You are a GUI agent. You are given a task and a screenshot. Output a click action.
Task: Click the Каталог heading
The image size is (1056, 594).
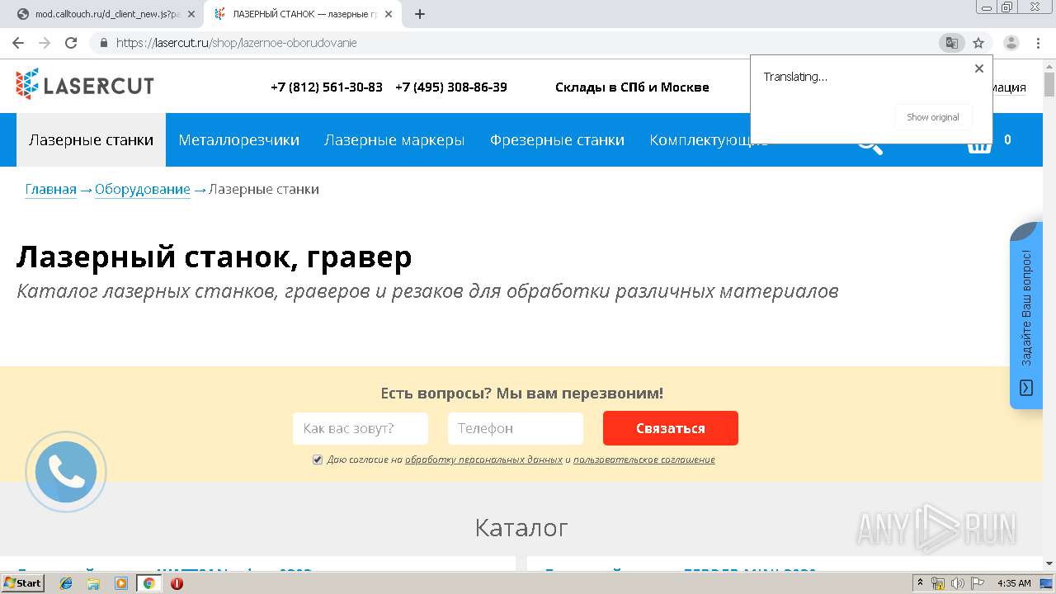coord(521,527)
